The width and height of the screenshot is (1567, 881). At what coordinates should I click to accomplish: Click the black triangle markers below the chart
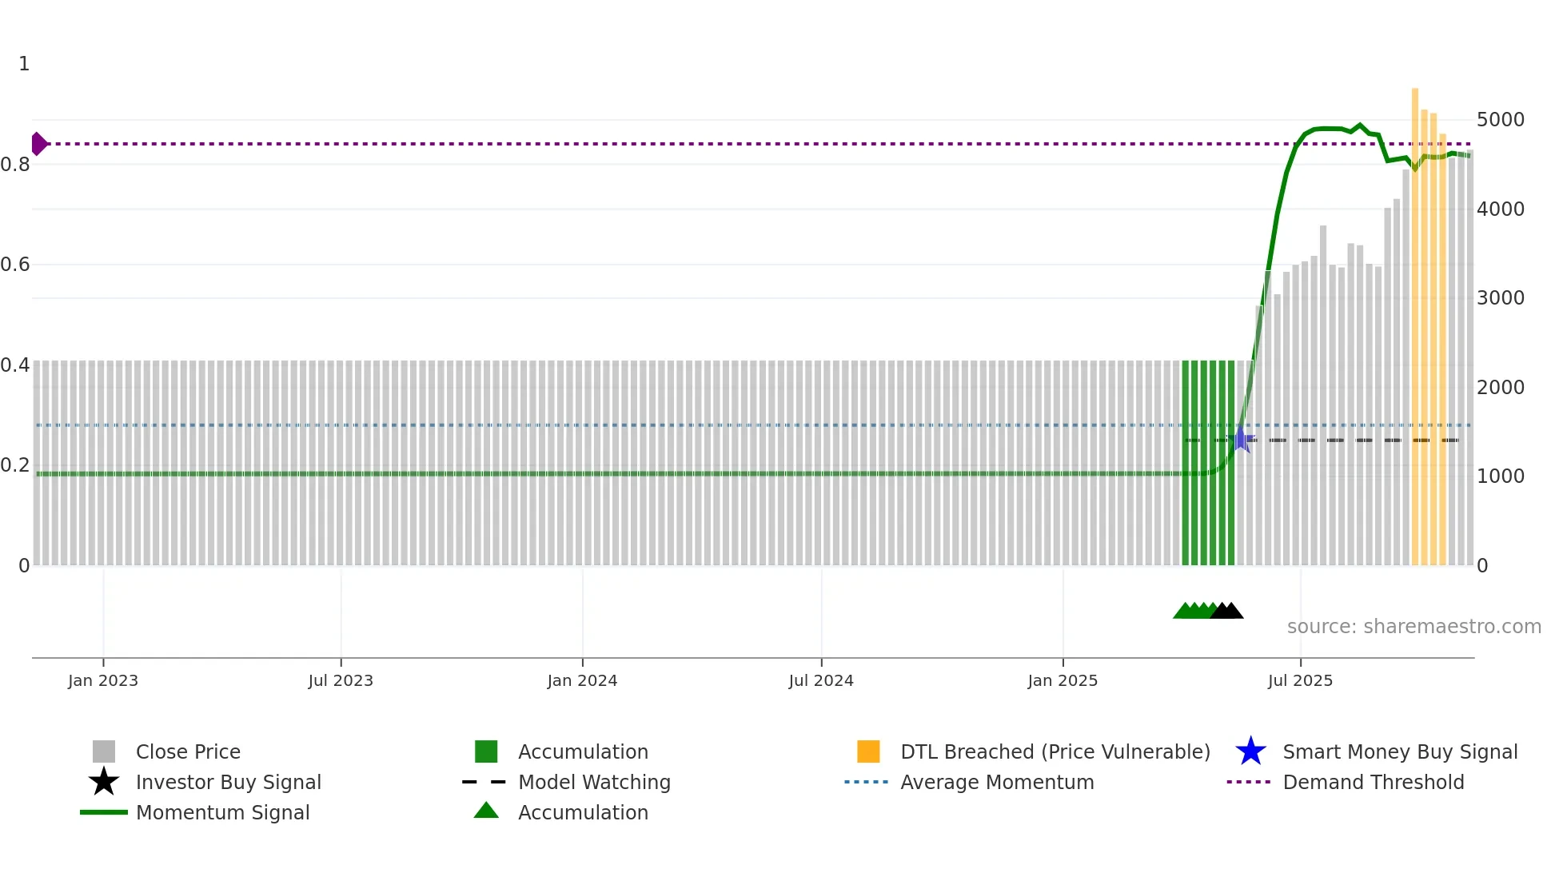(1227, 612)
